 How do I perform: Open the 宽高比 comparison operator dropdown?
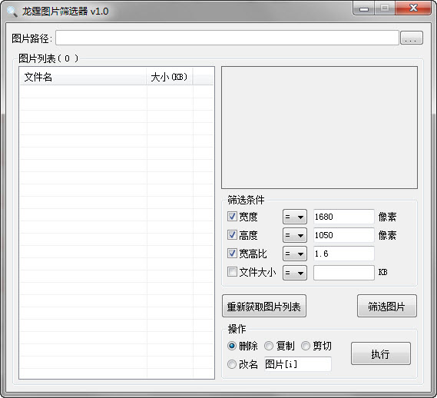coord(295,254)
